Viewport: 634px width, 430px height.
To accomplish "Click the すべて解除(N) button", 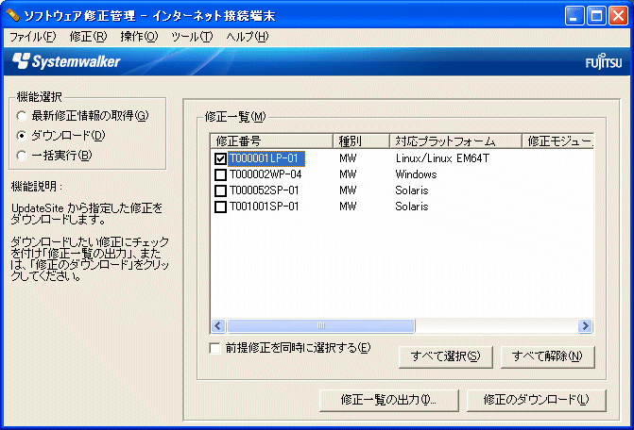I will 547,356.
